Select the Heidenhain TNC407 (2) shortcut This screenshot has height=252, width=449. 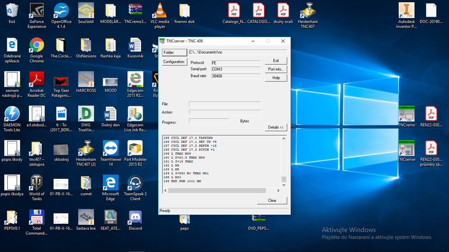[x=85, y=149]
